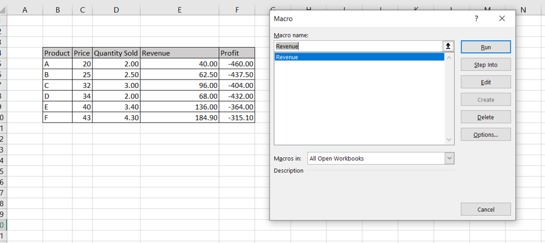The width and height of the screenshot is (545, 243).
Task: Click profit cell -432.00
Action: pyautogui.click(x=237, y=97)
